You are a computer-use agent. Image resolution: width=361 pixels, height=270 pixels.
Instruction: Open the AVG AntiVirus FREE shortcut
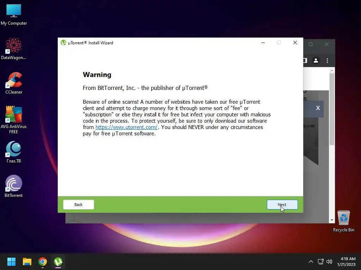[14, 120]
